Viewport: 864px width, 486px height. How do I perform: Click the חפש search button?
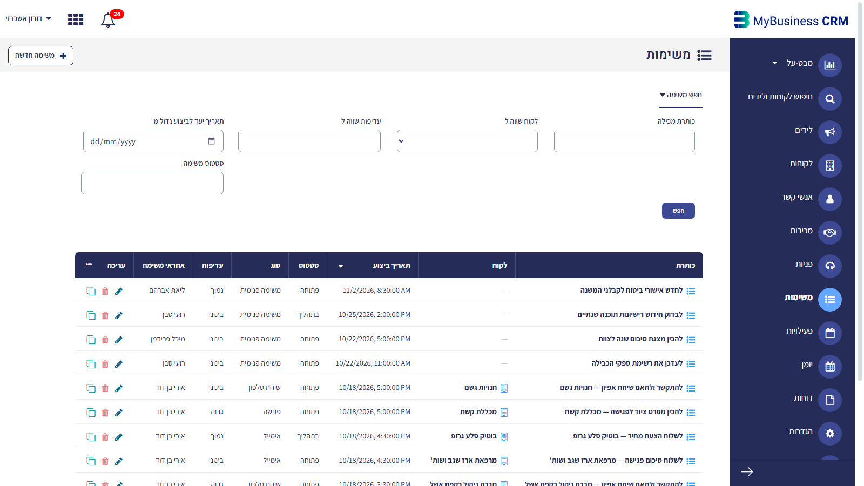[678, 211]
